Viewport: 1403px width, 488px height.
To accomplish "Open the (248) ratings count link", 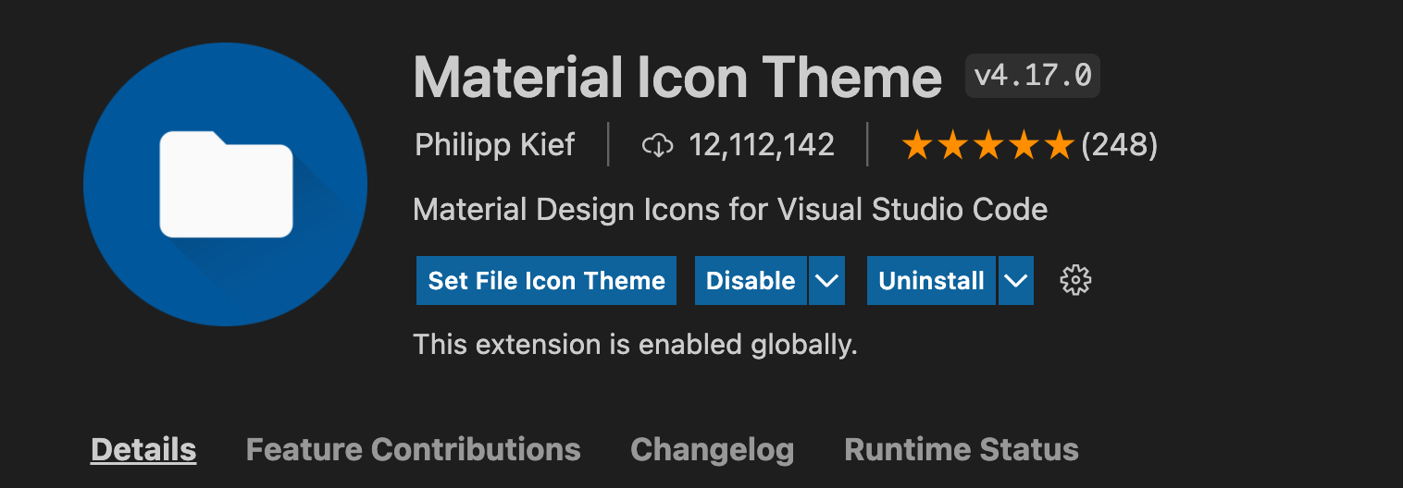I will point(1119,145).
